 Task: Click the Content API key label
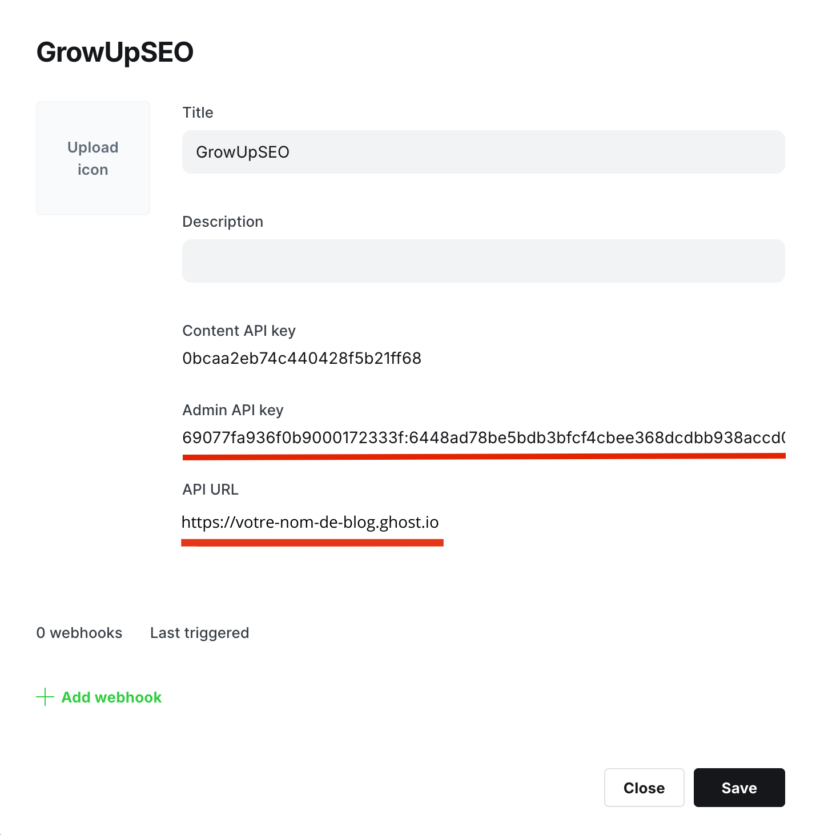point(239,331)
